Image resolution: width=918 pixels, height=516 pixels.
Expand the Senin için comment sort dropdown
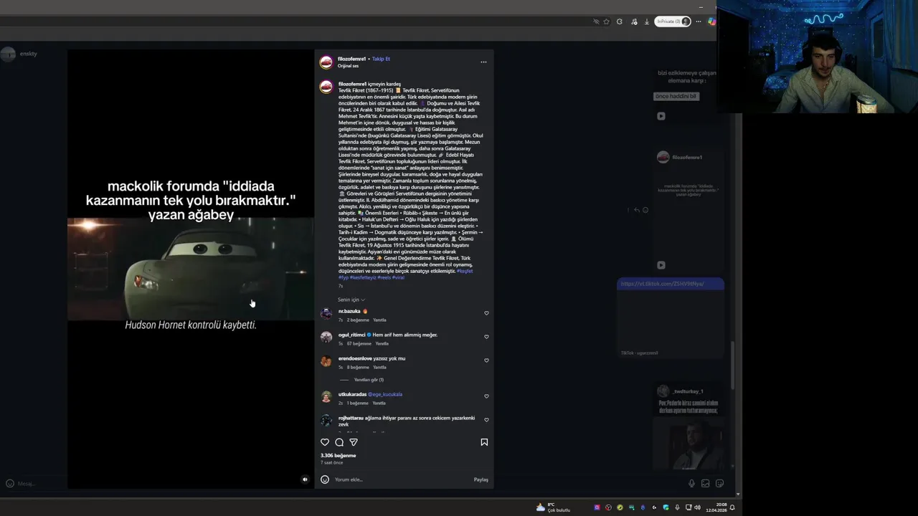point(351,300)
